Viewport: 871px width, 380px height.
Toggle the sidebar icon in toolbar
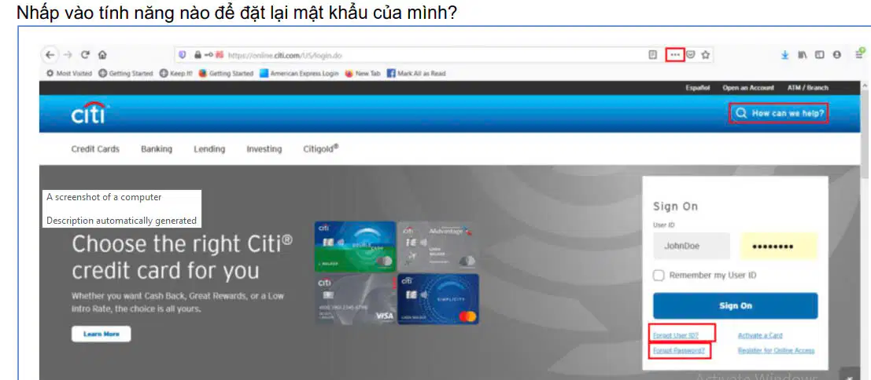pyautogui.click(x=819, y=55)
